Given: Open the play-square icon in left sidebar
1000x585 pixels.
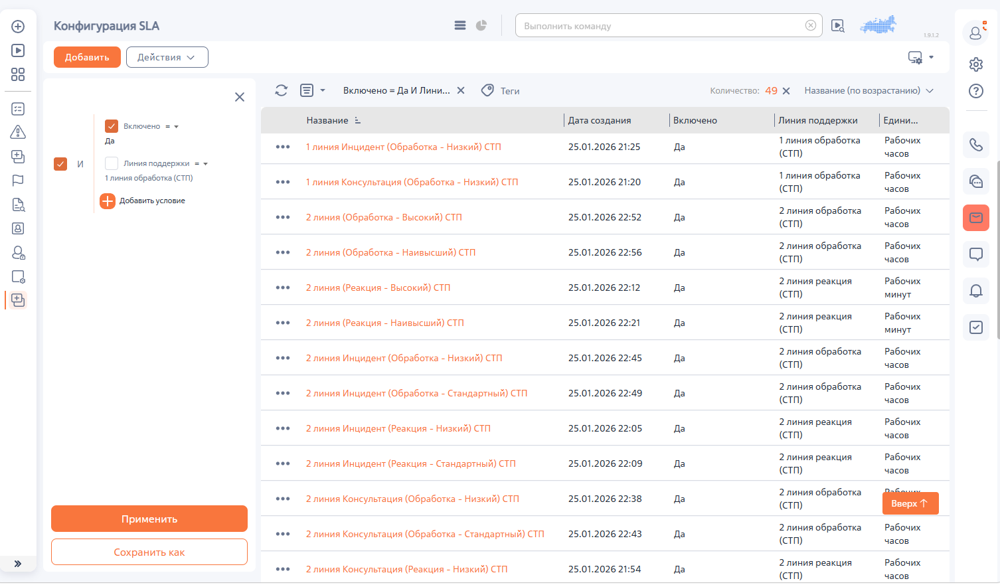Looking at the screenshot, I should [18, 50].
